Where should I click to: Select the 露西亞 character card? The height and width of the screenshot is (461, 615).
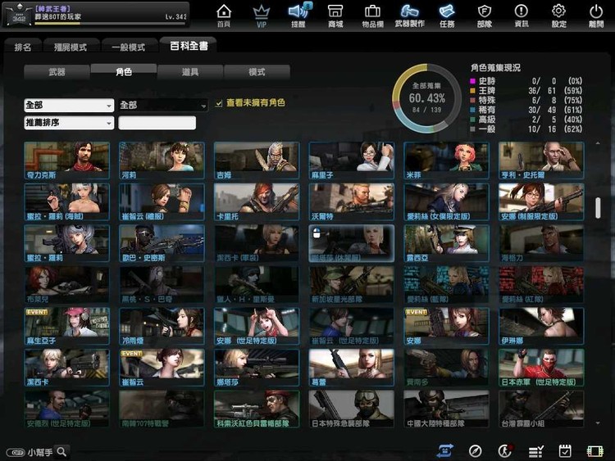tap(446, 244)
